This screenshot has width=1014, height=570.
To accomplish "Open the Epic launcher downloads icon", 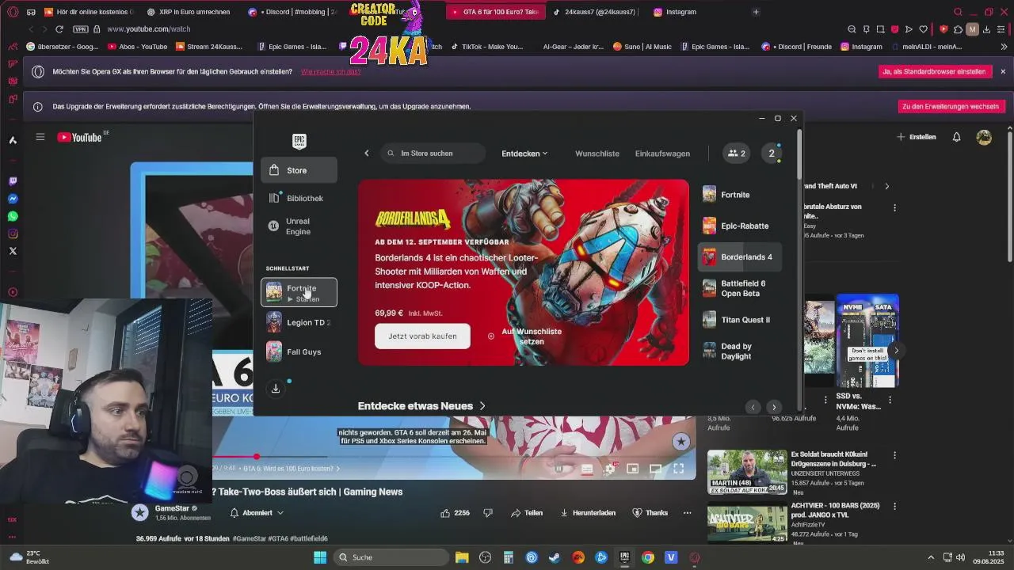I will (276, 388).
